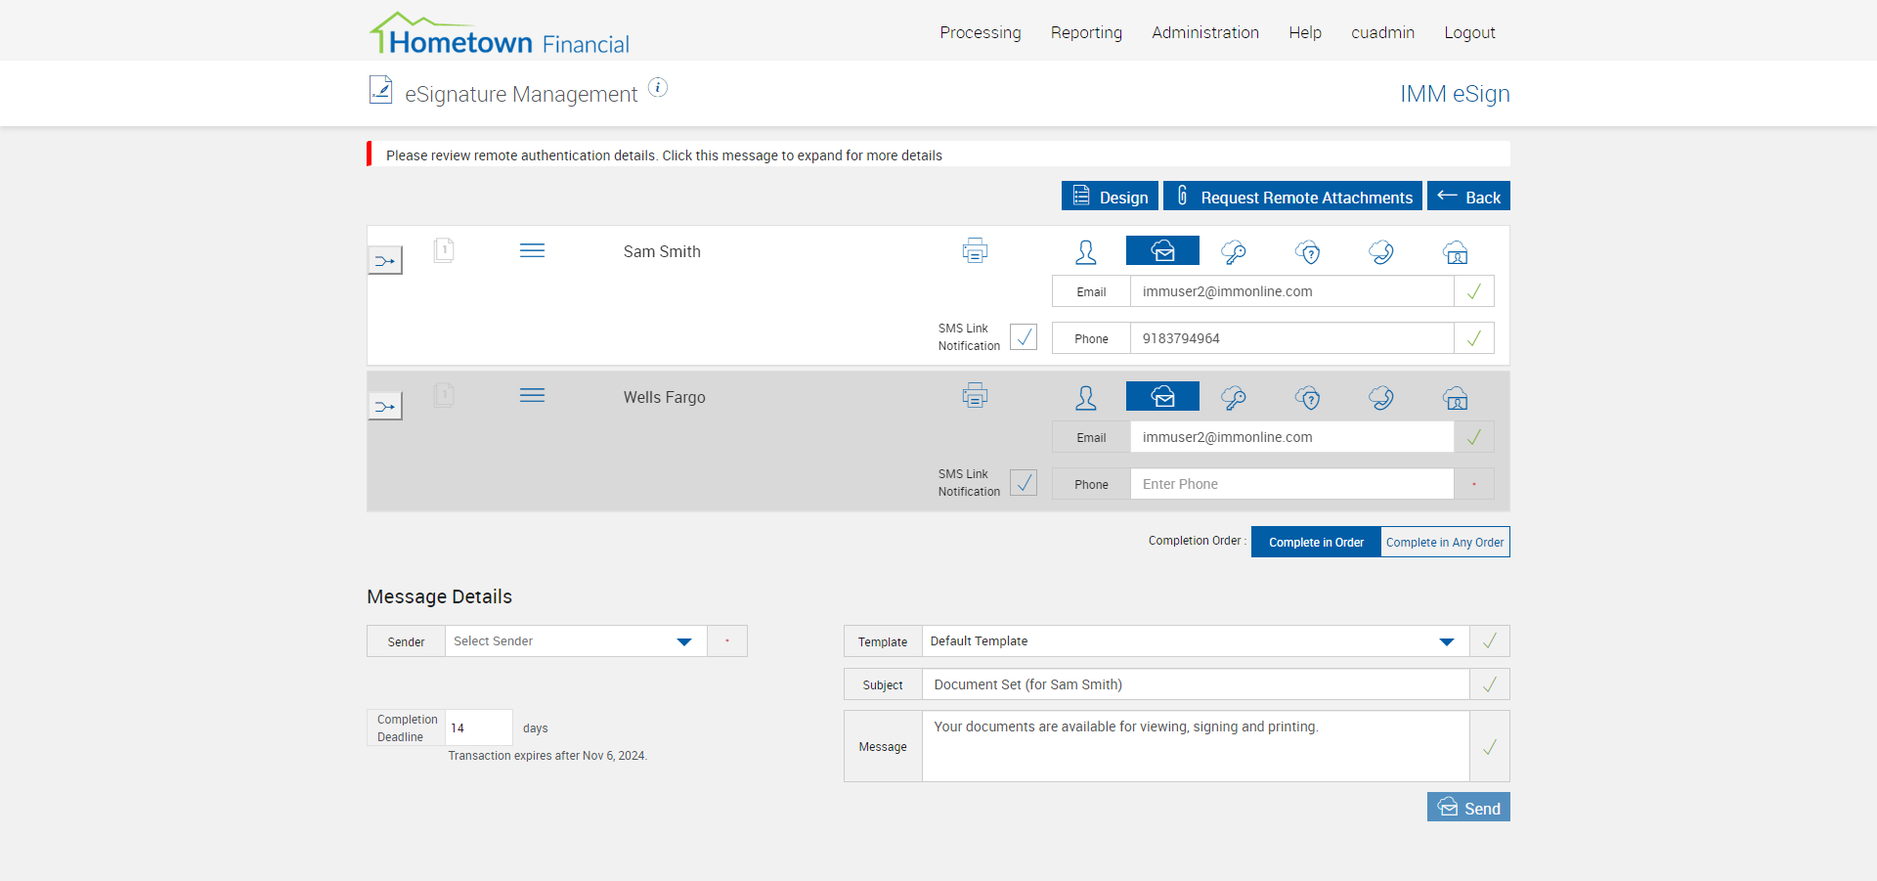Image resolution: width=1877 pixels, height=881 pixels.
Task: Select the email envelope icon for Wells Fargo
Action: 1162,396
